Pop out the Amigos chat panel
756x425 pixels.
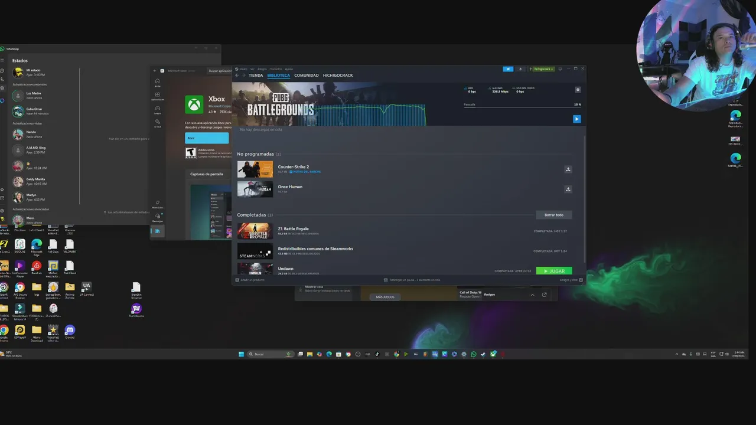(x=545, y=295)
